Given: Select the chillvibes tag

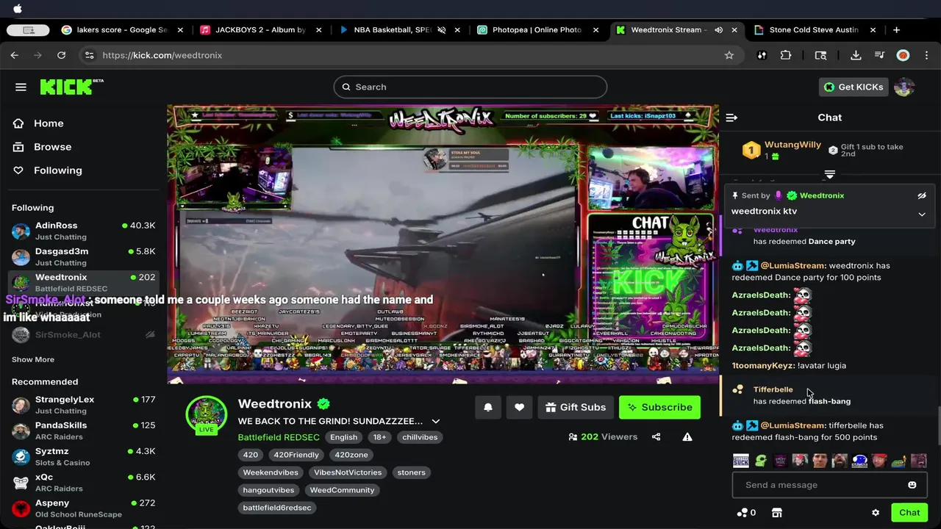Looking at the screenshot, I should point(420,437).
